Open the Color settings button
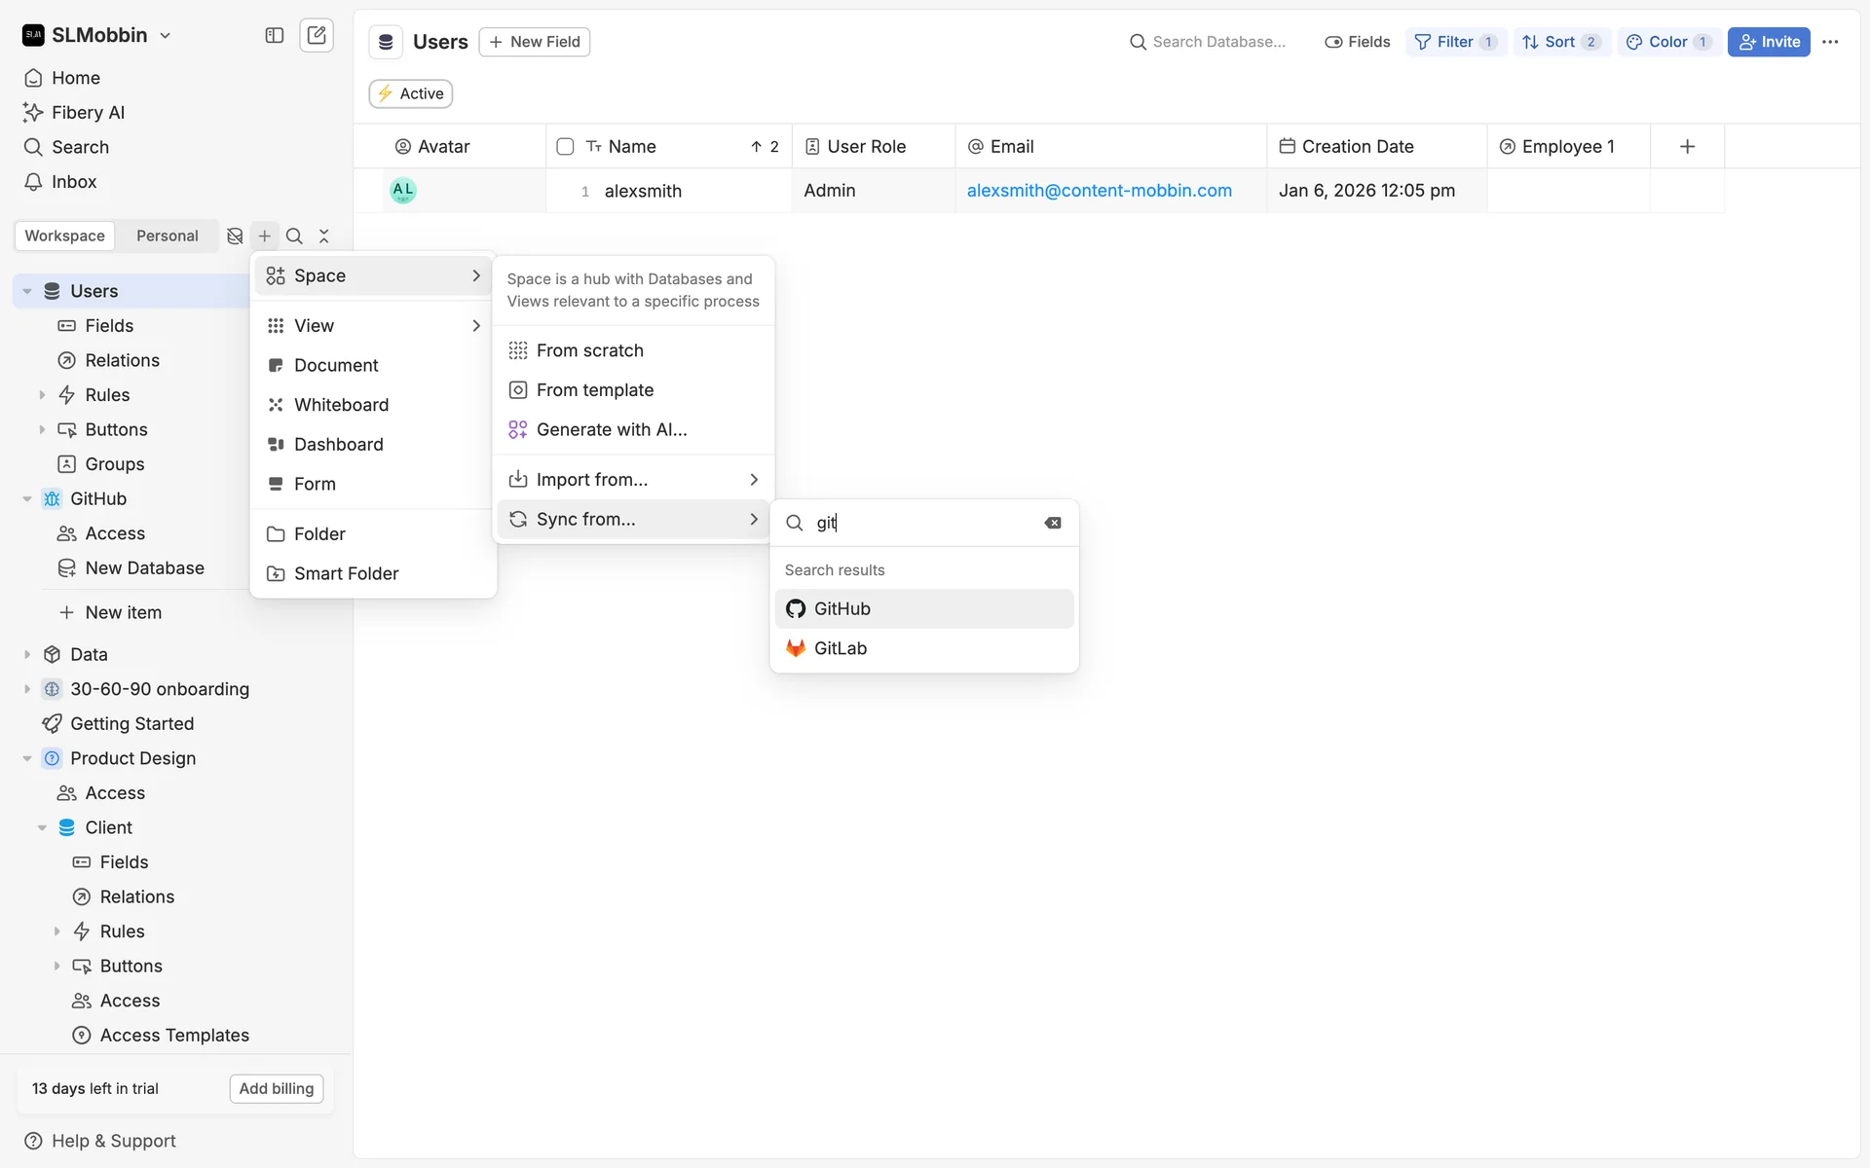Image resolution: width=1870 pixels, height=1168 pixels. pos(1667,42)
